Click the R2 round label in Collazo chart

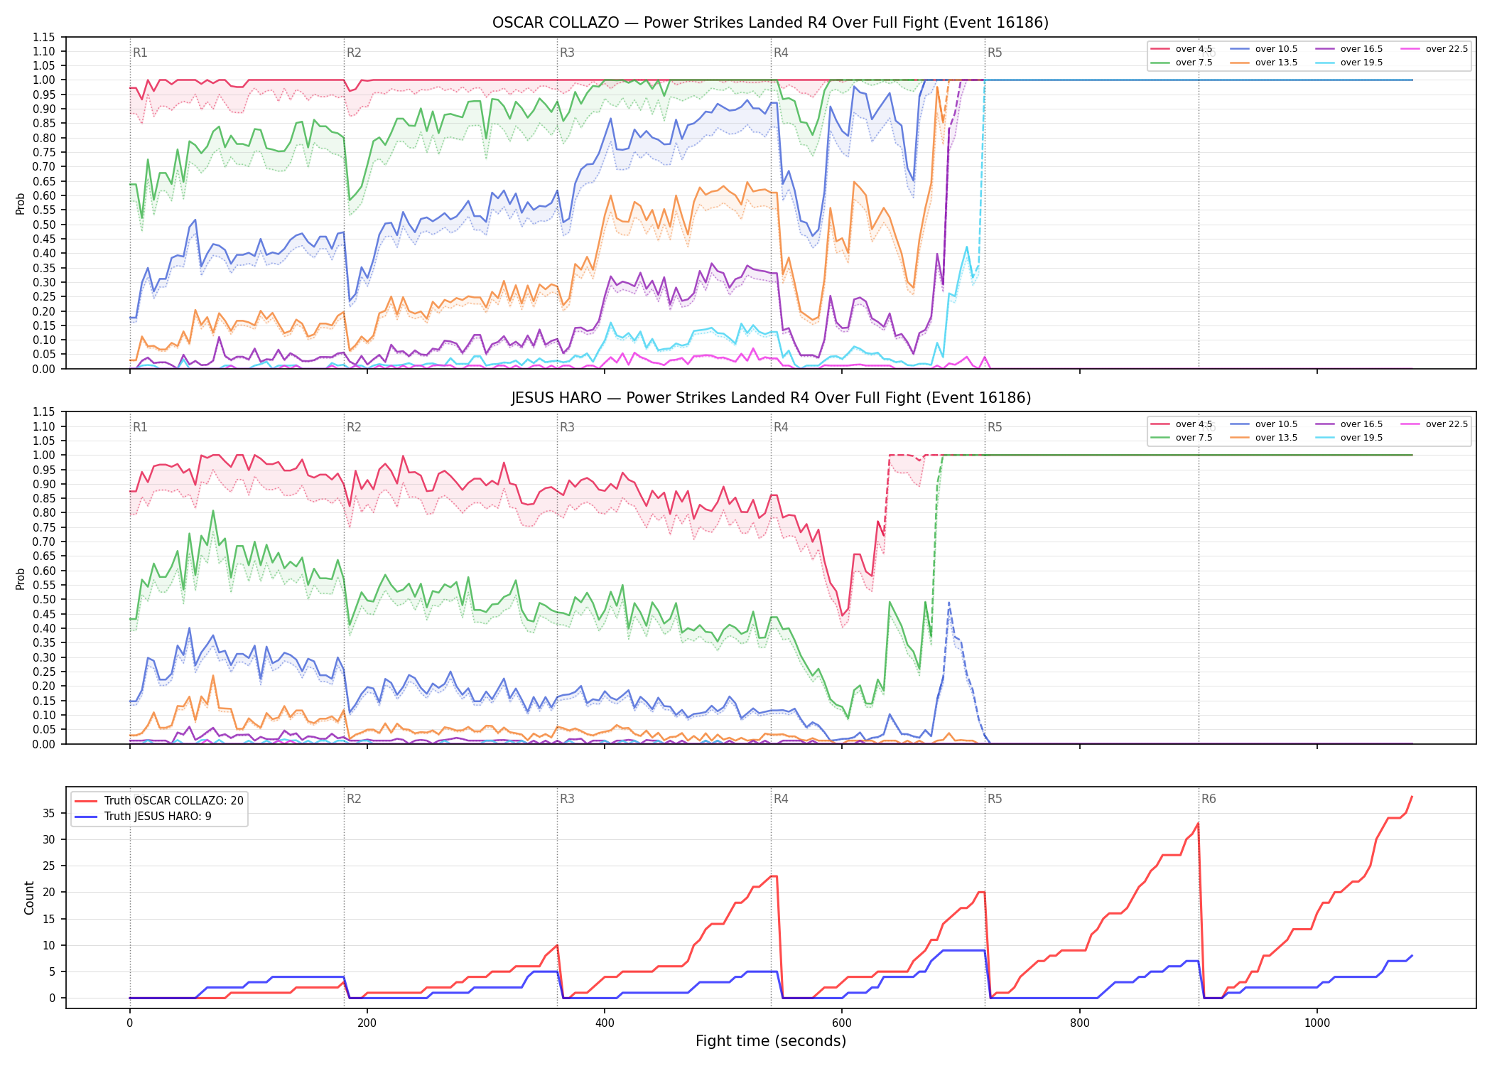pos(354,53)
